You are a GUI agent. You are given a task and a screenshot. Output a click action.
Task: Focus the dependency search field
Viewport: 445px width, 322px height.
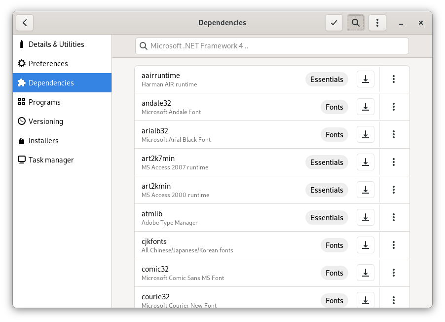click(x=272, y=46)
